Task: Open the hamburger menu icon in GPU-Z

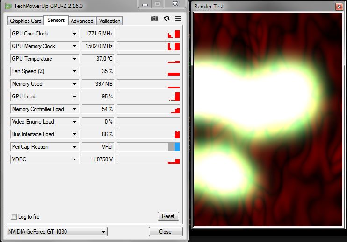Action: pos(178,18)
